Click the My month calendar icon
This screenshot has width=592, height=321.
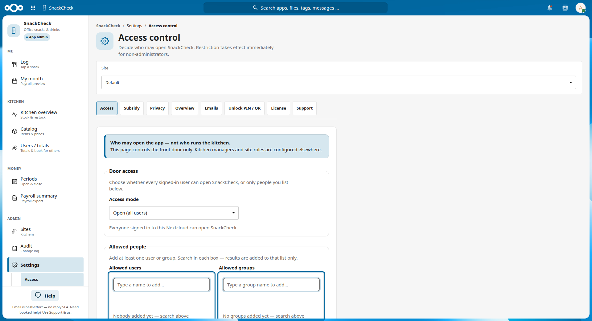(x=14, y=81)
